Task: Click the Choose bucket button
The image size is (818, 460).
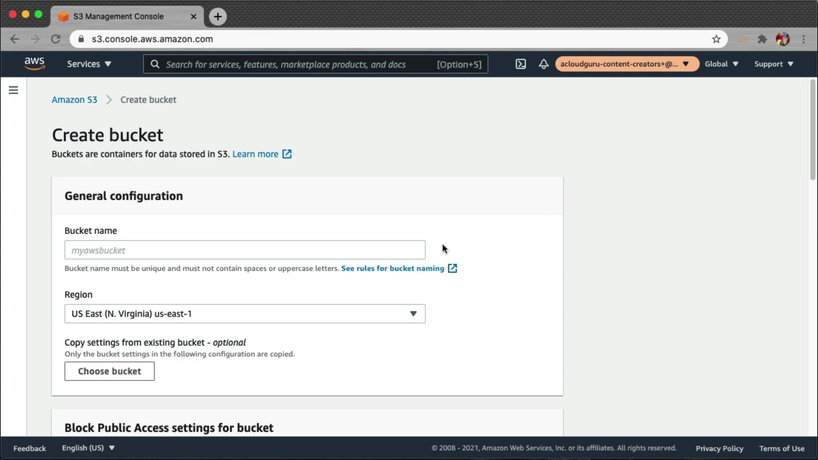Action: coord(109,371)
